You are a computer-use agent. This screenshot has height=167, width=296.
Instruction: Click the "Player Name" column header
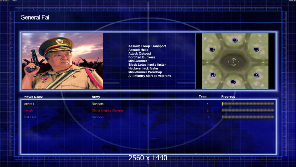point(33,97)
